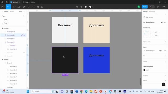
Task: Select the Hand tool
Action: click(38, 7)
